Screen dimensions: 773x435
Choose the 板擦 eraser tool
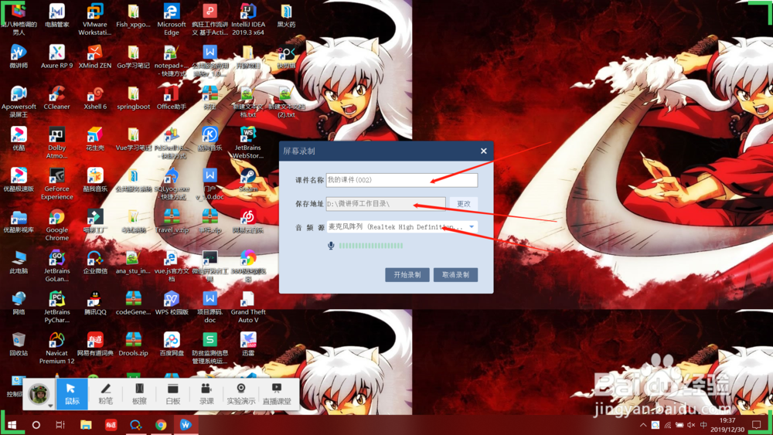(x=139, y=394)
